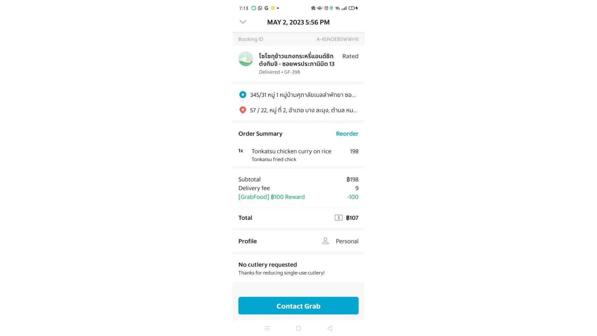
Task: Open the Tonkatsu chicken curry on rice item
Action: (291, 152)
